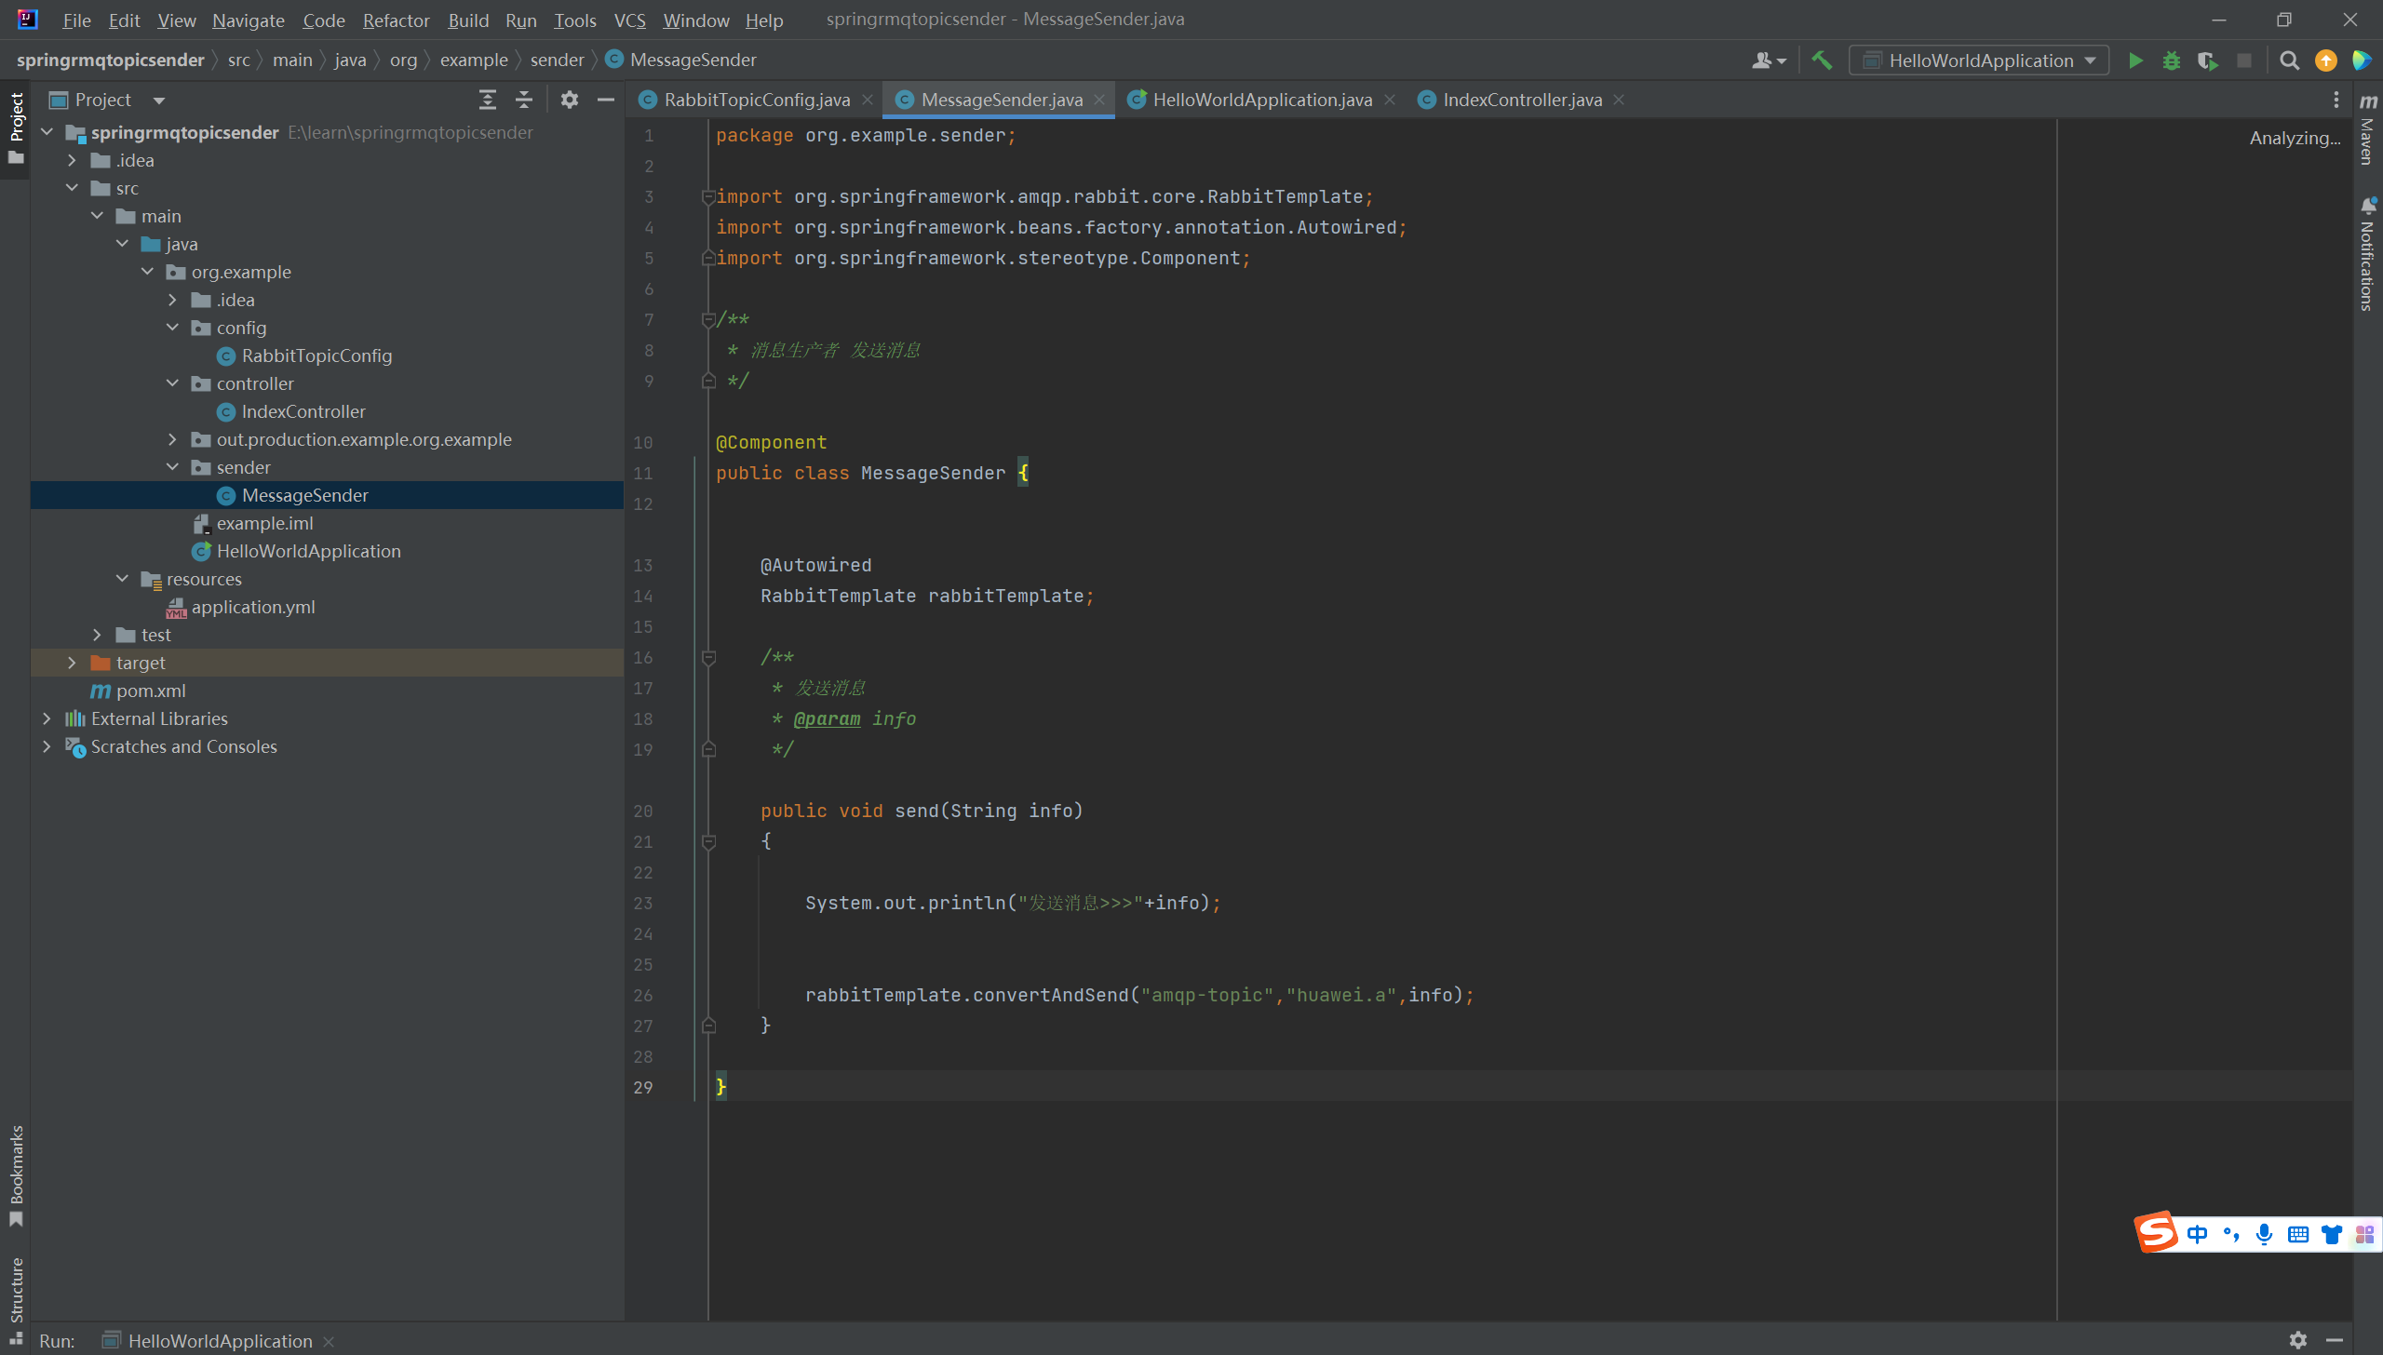Click Expand All icon in Project panel
2383x1355 pixels.
487,100
